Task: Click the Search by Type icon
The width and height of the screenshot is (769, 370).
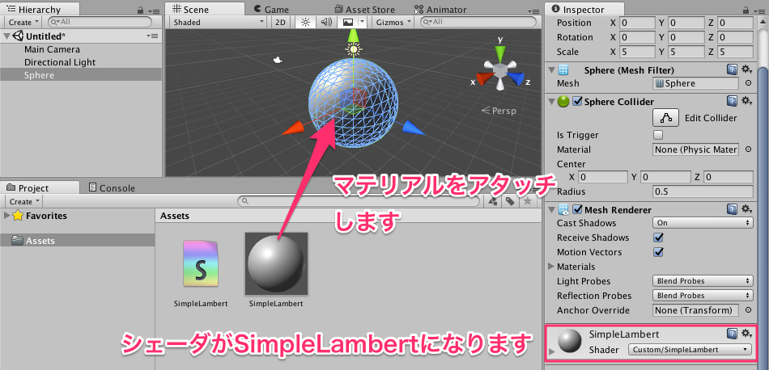Action: [x=494, y=201]
